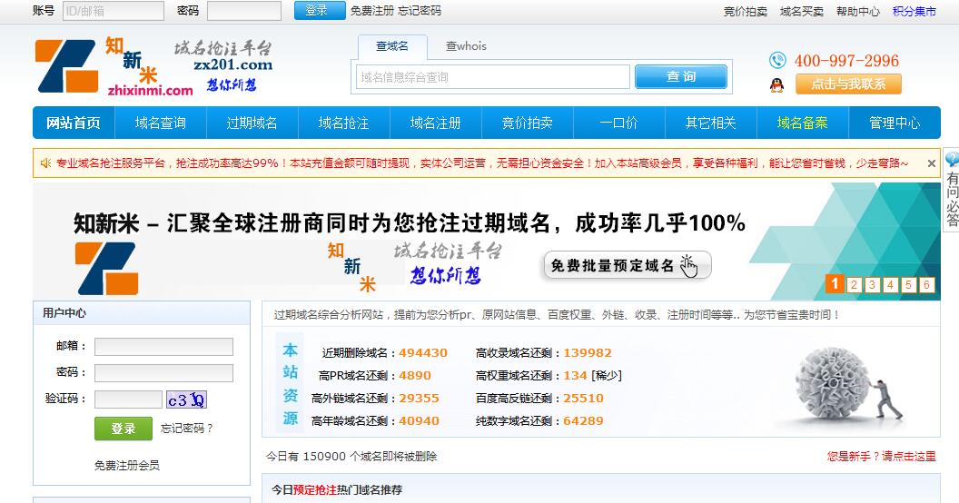Open 过期域名 nav item
Image resolution: width=959 pixels, height=503 pixels.
(x=252, y=123)
